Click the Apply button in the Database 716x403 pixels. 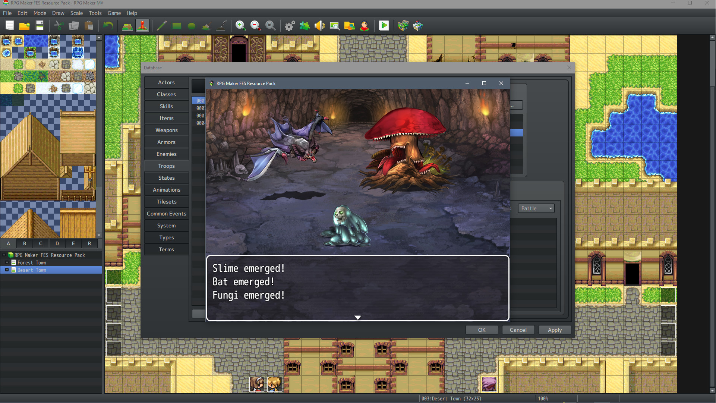point(555,330)
